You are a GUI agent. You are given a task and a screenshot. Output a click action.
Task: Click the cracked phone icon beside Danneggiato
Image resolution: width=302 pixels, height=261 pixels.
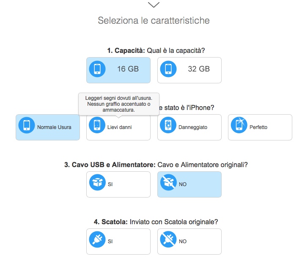click(x=168, y=126)
